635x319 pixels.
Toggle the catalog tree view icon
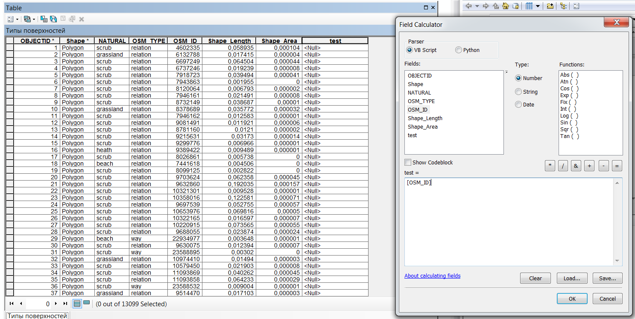563,6
